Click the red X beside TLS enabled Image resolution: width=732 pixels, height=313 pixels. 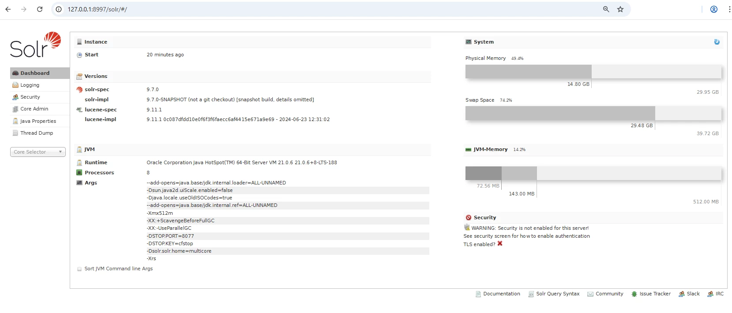click(x=500, y=243)
